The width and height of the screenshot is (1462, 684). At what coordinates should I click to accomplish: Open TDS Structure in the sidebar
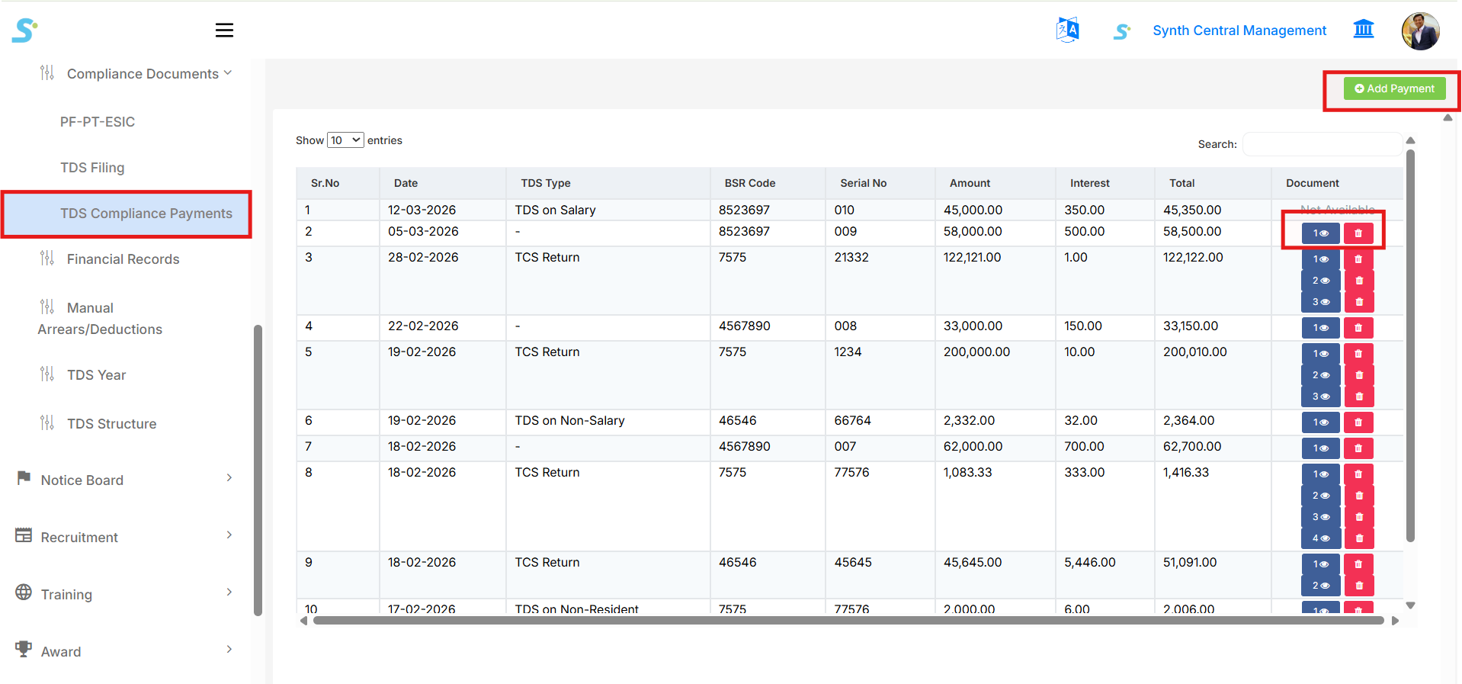(x=111, y=424)
